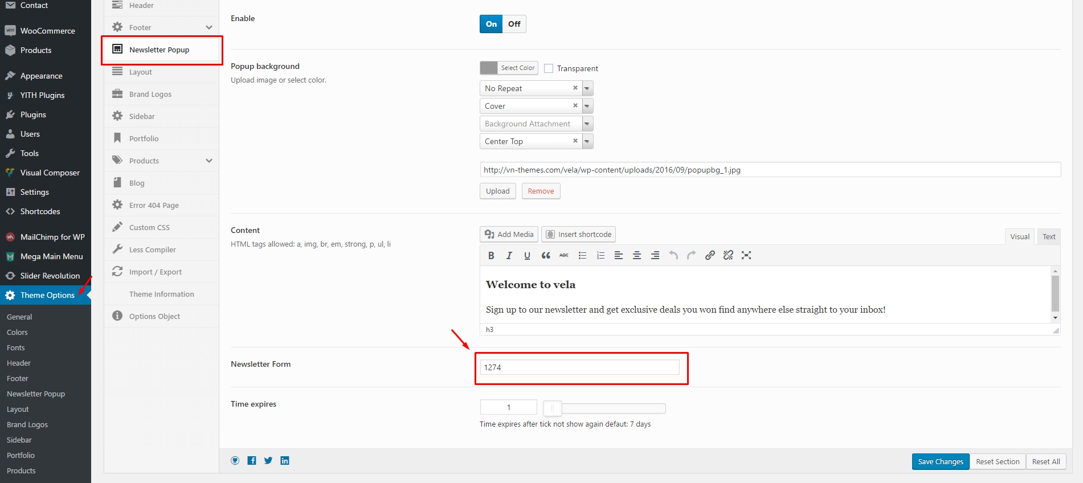Open the Twitter social icon link
Image resolution: width=1083 pixels, height=483 pixels.
pyautogui.click(x=268, y=461)
